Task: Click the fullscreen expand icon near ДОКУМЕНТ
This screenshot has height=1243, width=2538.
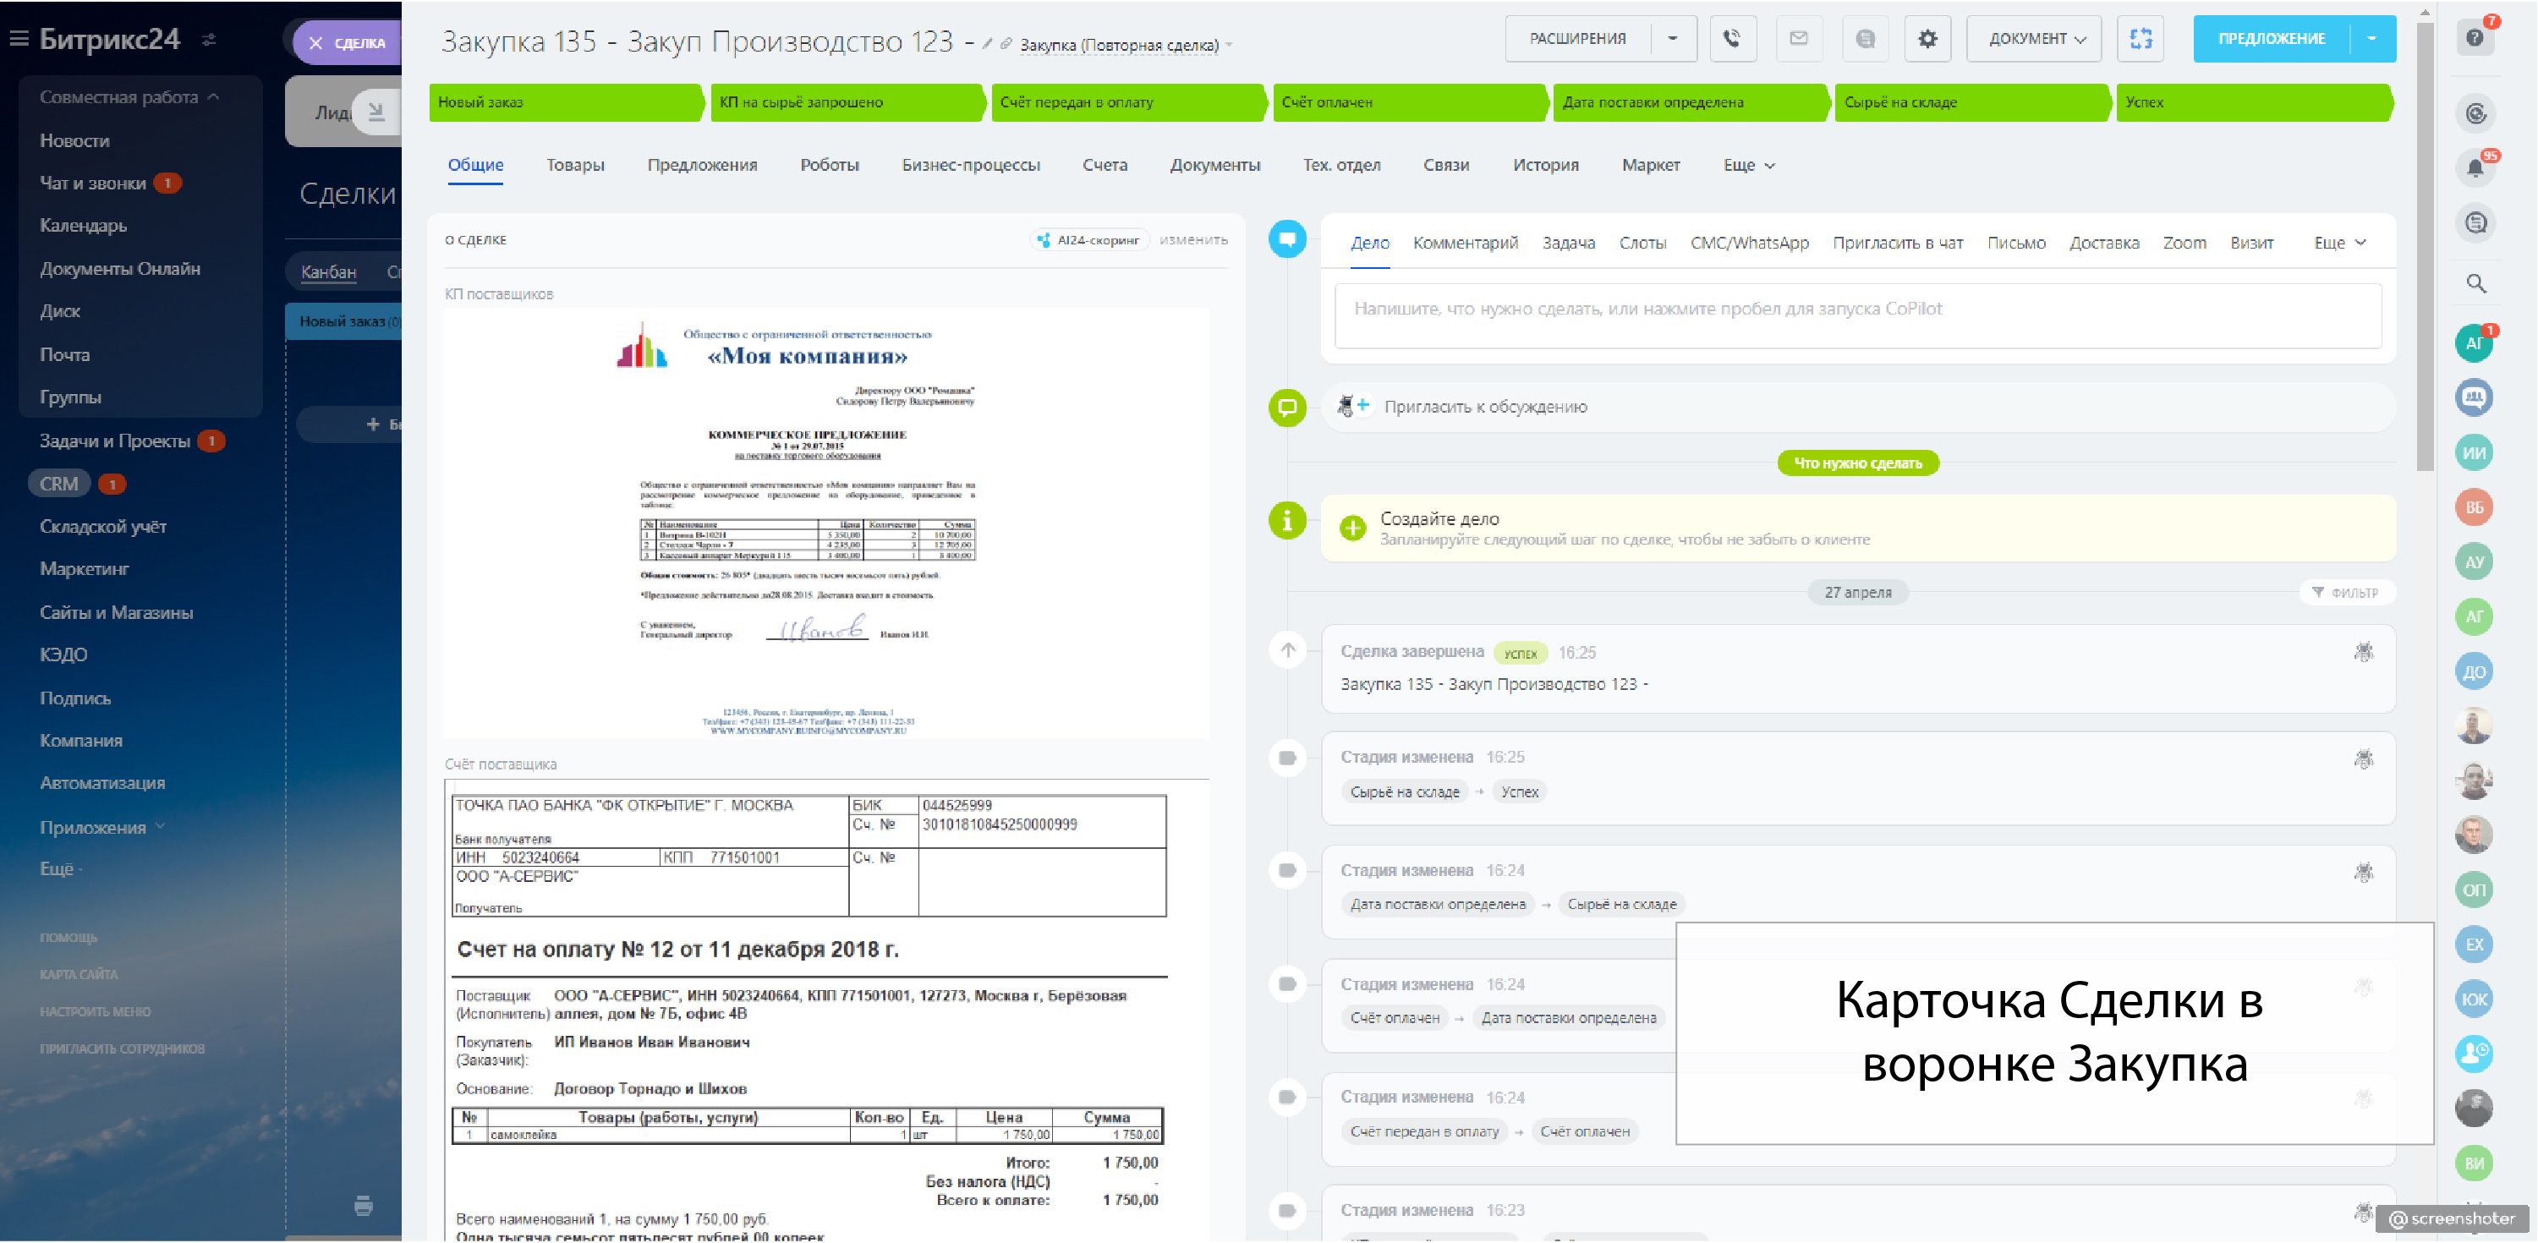Action: pos(2140,40)
